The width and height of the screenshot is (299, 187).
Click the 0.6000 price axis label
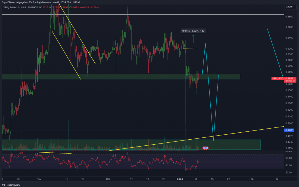289,60
